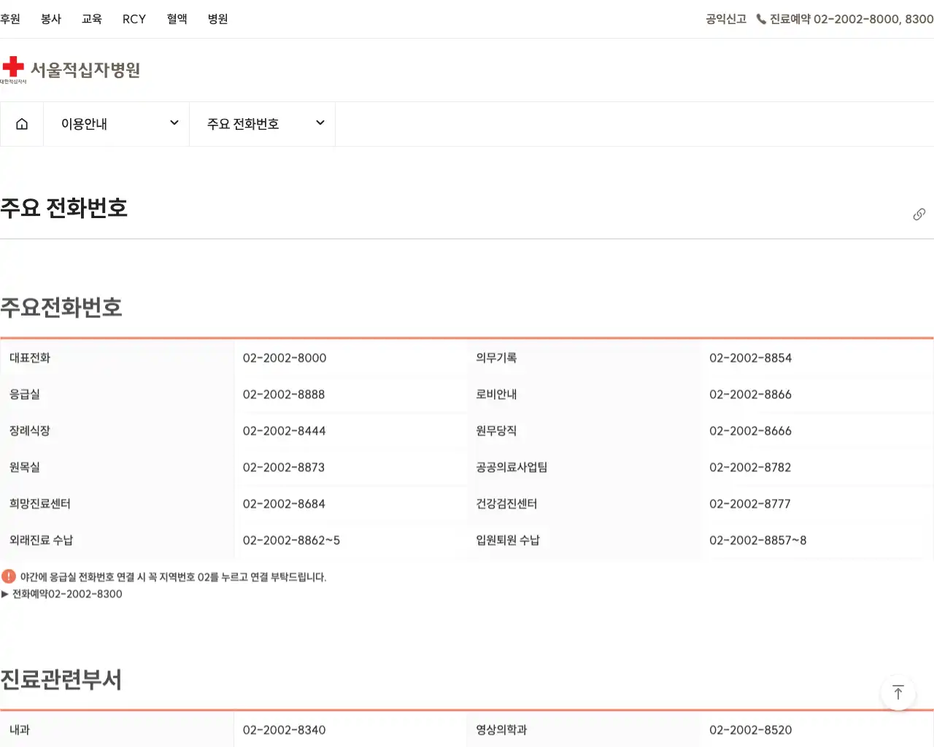Click the arrow marker before 전화예약 02-2002-8300
Screen dimensions: 934x747
(x=6, y=594)
